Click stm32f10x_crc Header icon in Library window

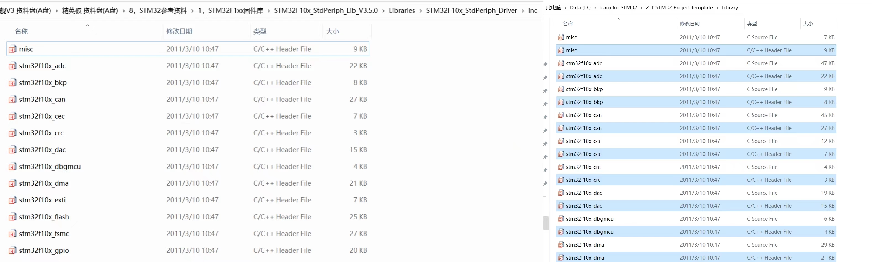click(561, 180)
